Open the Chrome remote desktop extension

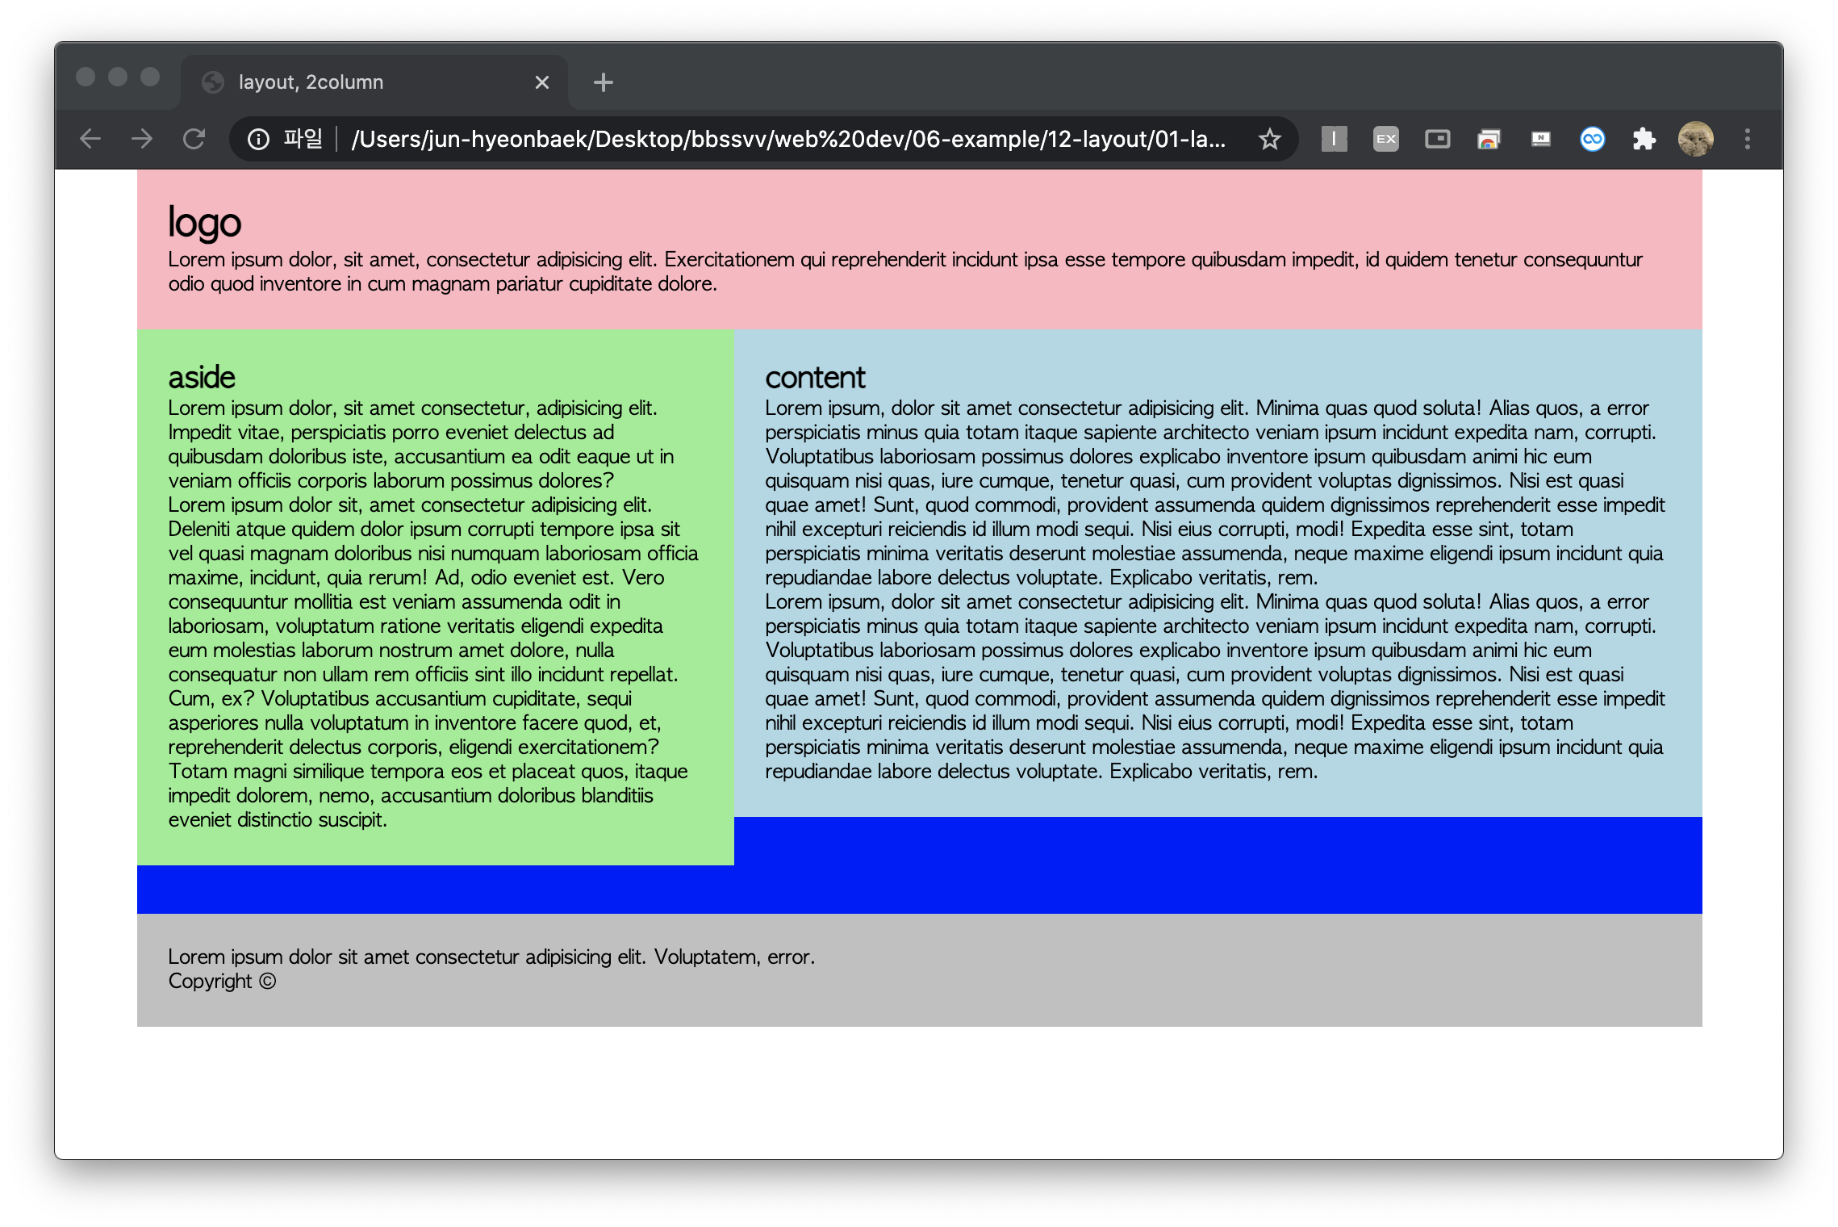click(1489, 139)
